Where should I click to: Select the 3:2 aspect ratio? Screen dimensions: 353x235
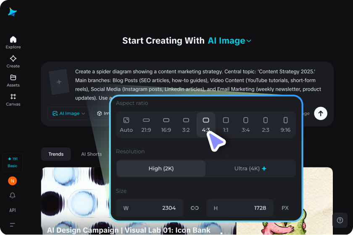tap(186, 125)
